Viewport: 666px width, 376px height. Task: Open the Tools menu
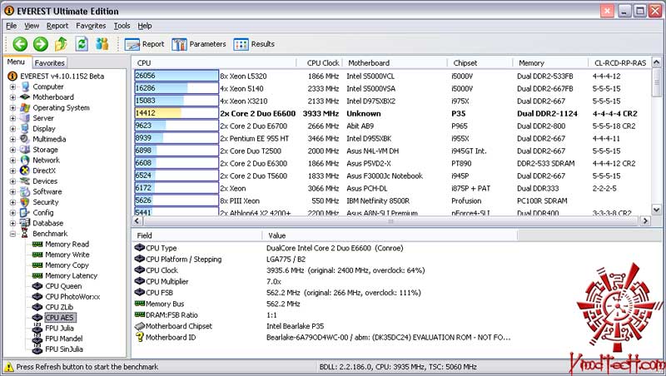pyautogui.click(x=122, y=26)
